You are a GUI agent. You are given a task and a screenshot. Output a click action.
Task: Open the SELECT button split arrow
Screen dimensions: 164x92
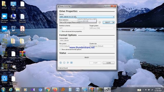[114, 22]
